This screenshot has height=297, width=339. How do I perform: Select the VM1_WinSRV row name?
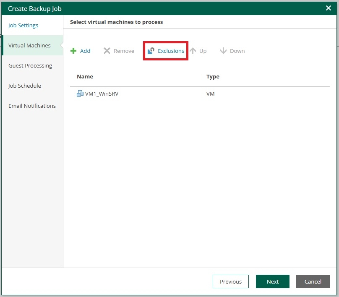[102, 94]
